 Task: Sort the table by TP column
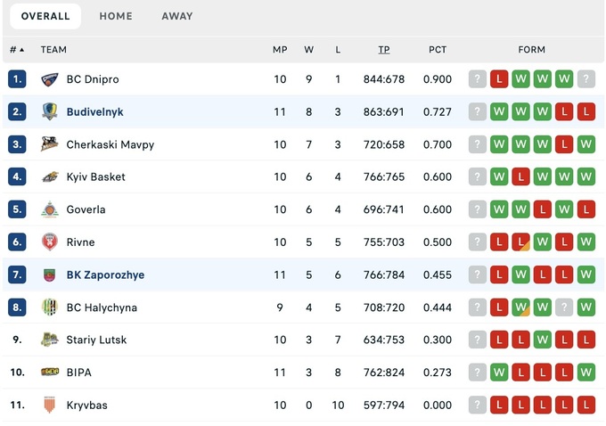(383, 50)
